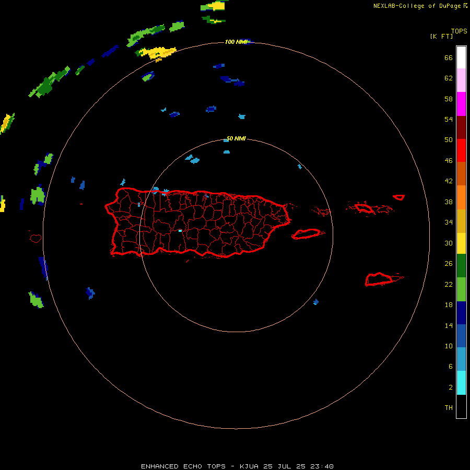Screen dimensions: 470x470
Task: Select the magenta legend color band
Action: pyautogui.click(x=461, y=104)
